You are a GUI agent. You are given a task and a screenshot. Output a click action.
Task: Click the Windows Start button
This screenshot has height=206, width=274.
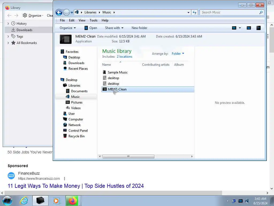7,201
